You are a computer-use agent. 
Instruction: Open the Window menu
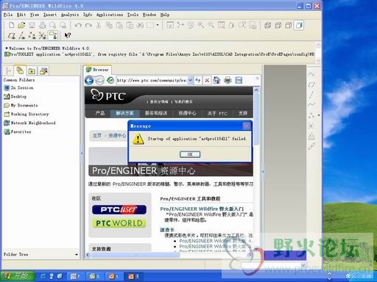[x=149, y=15]
